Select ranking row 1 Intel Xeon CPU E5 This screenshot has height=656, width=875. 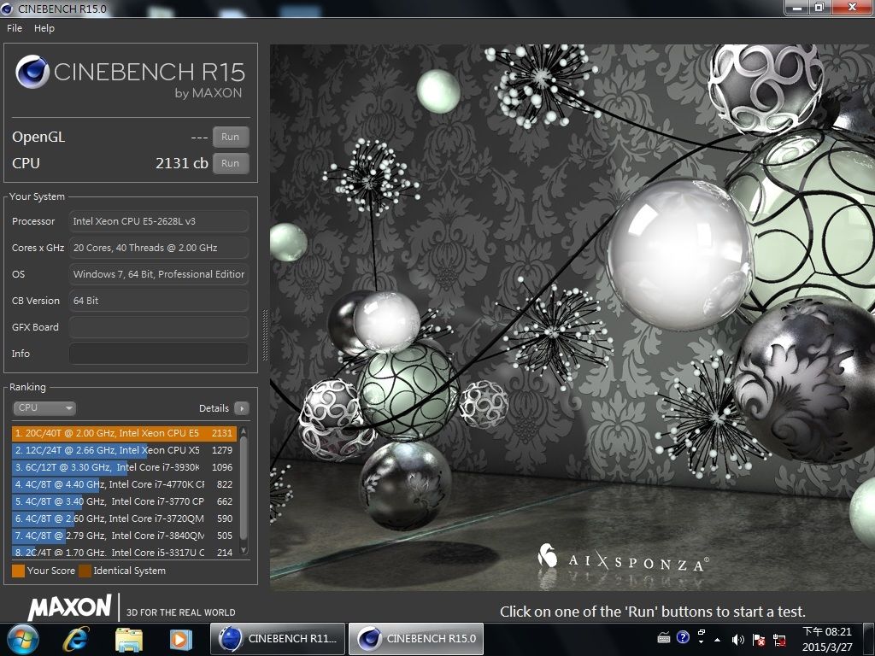point(124,433)
